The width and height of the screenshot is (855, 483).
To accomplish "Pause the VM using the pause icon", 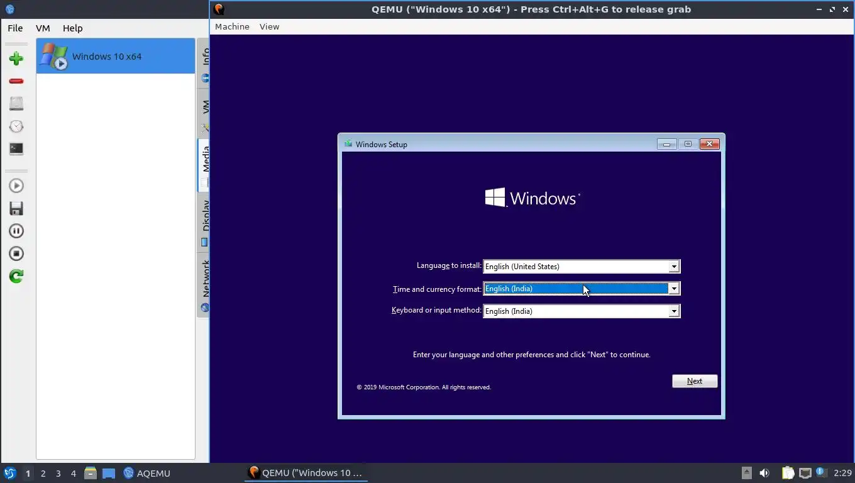I will coord(16,231).
